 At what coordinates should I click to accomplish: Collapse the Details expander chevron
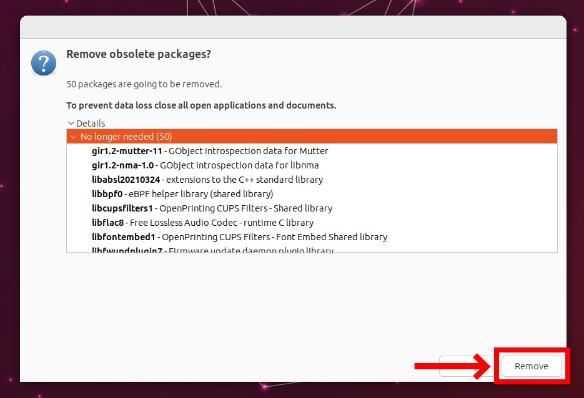(x=71, y=123)
